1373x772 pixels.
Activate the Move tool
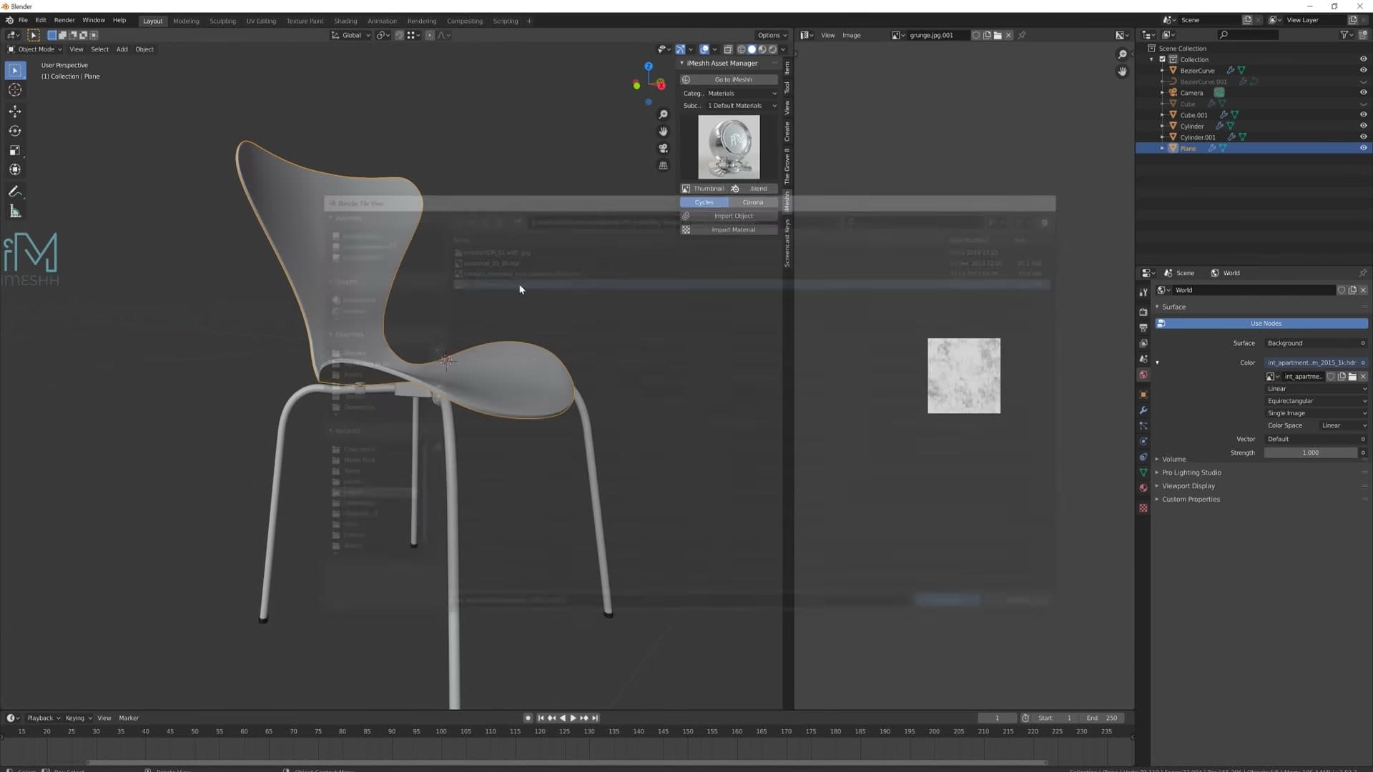[x=15, y=112]
